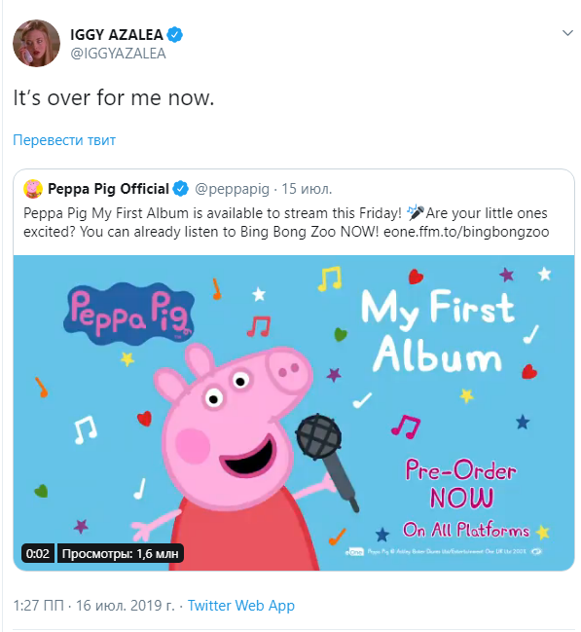Click the Peppa Pig logo in video
581x632 pixels.
[128, 314]
